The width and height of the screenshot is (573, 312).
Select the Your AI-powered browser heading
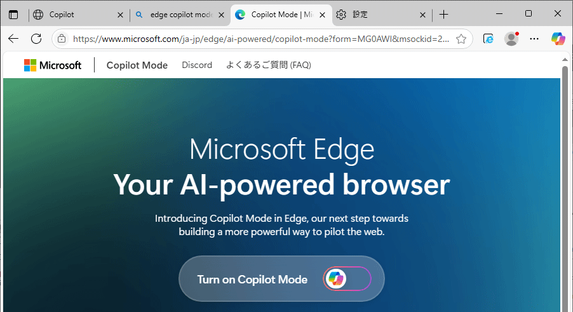point(282,185)
